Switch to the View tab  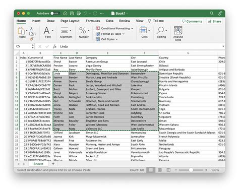(140, 21)
